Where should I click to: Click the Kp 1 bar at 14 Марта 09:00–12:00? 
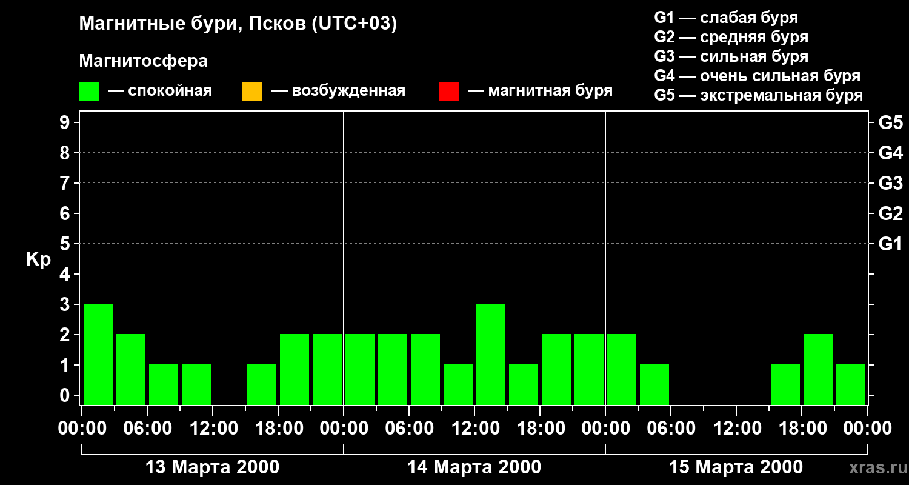[x=458, y=384]
